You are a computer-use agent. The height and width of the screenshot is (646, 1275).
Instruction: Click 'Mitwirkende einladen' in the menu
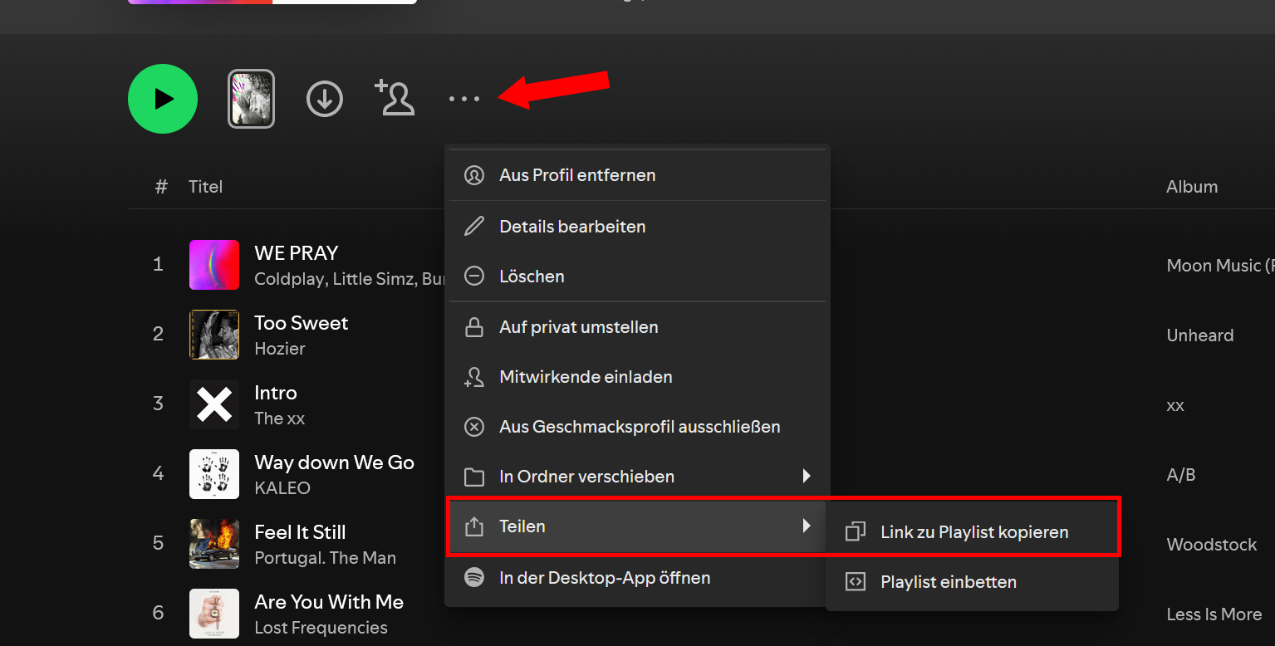[x=586, y=377]
